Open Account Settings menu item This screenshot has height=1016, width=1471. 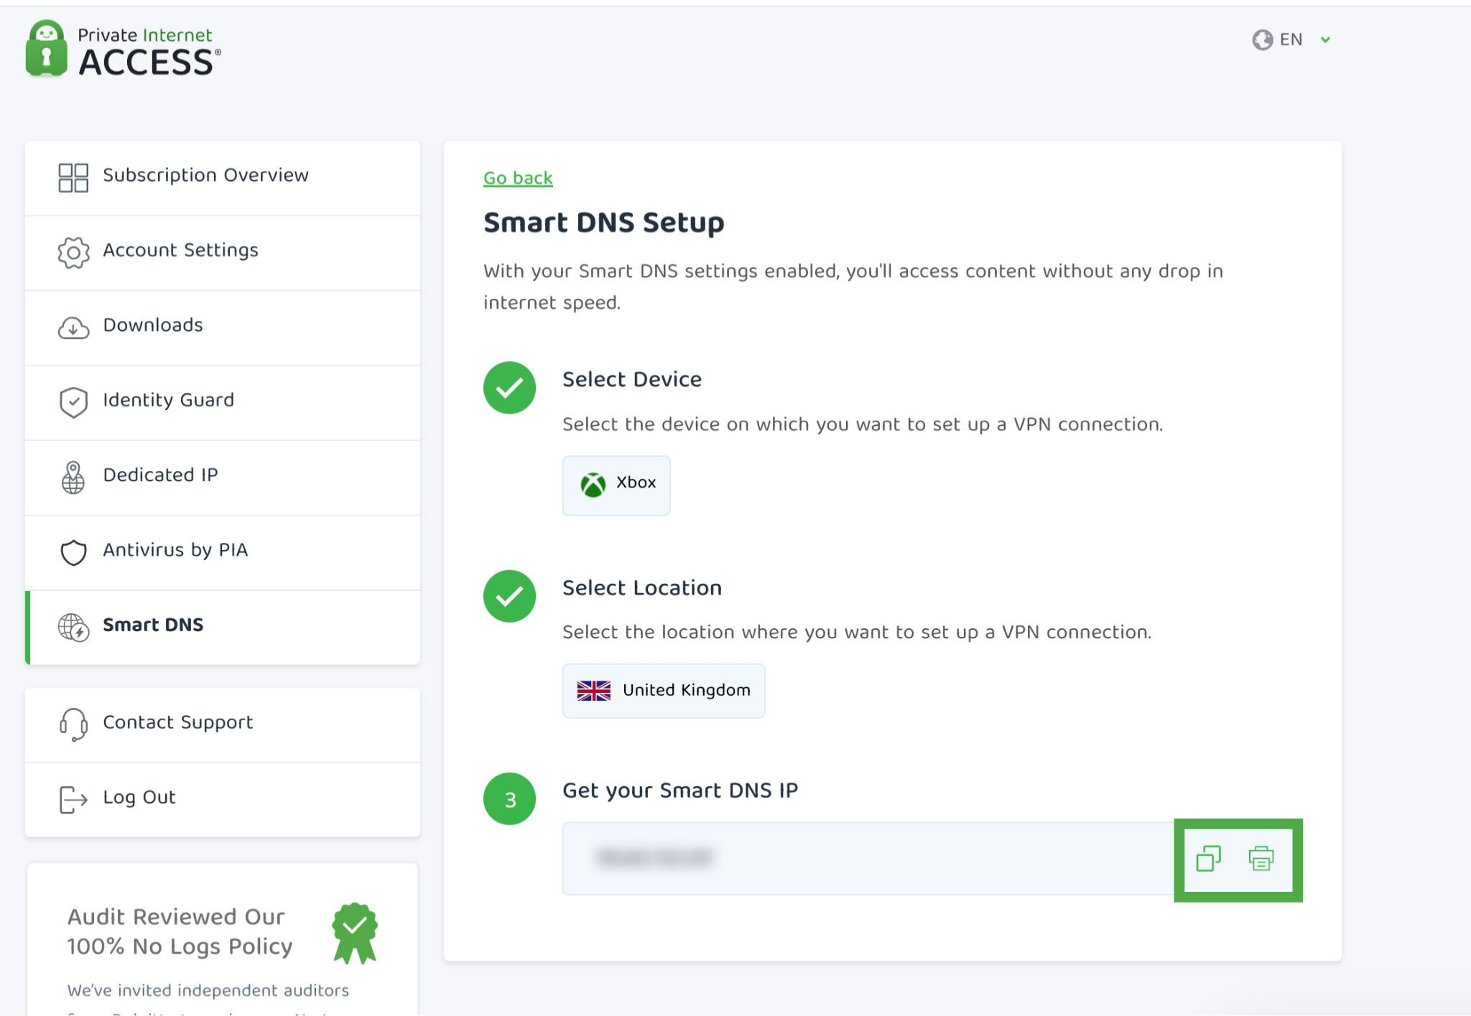[x=223, y=253]
